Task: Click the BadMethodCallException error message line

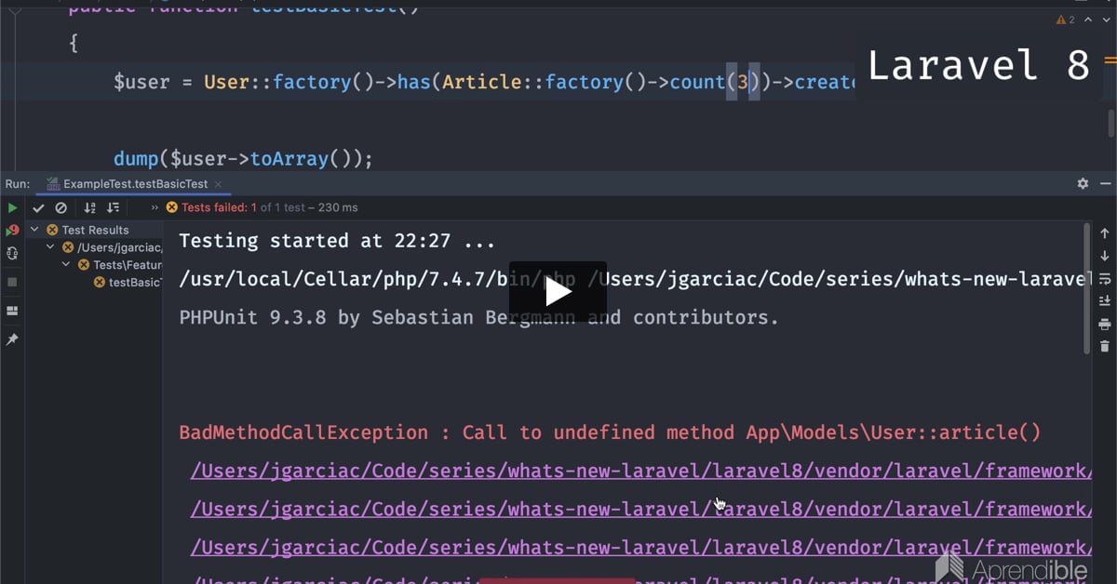Action: point(610,432)
